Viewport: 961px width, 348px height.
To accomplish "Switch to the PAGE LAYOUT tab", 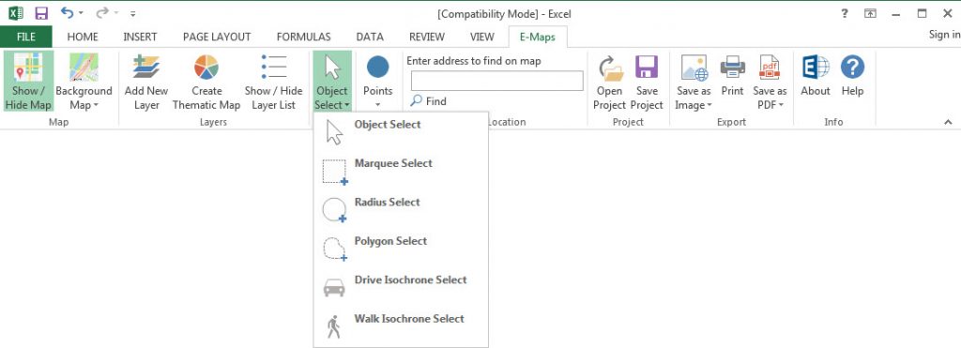I will tap(217, 37).
